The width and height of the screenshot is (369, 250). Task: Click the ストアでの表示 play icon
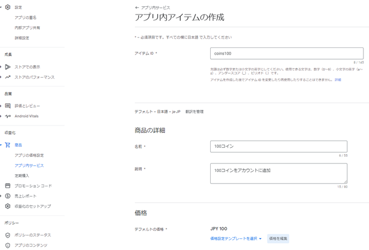point(8,67)
